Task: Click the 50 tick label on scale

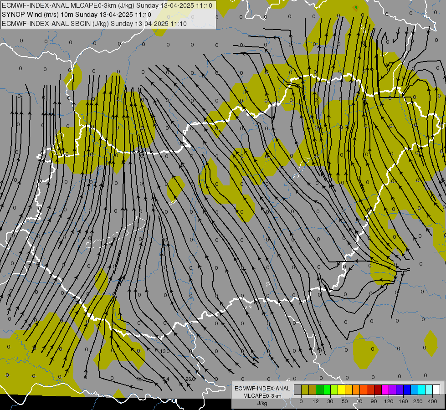Action: (345, 401)
